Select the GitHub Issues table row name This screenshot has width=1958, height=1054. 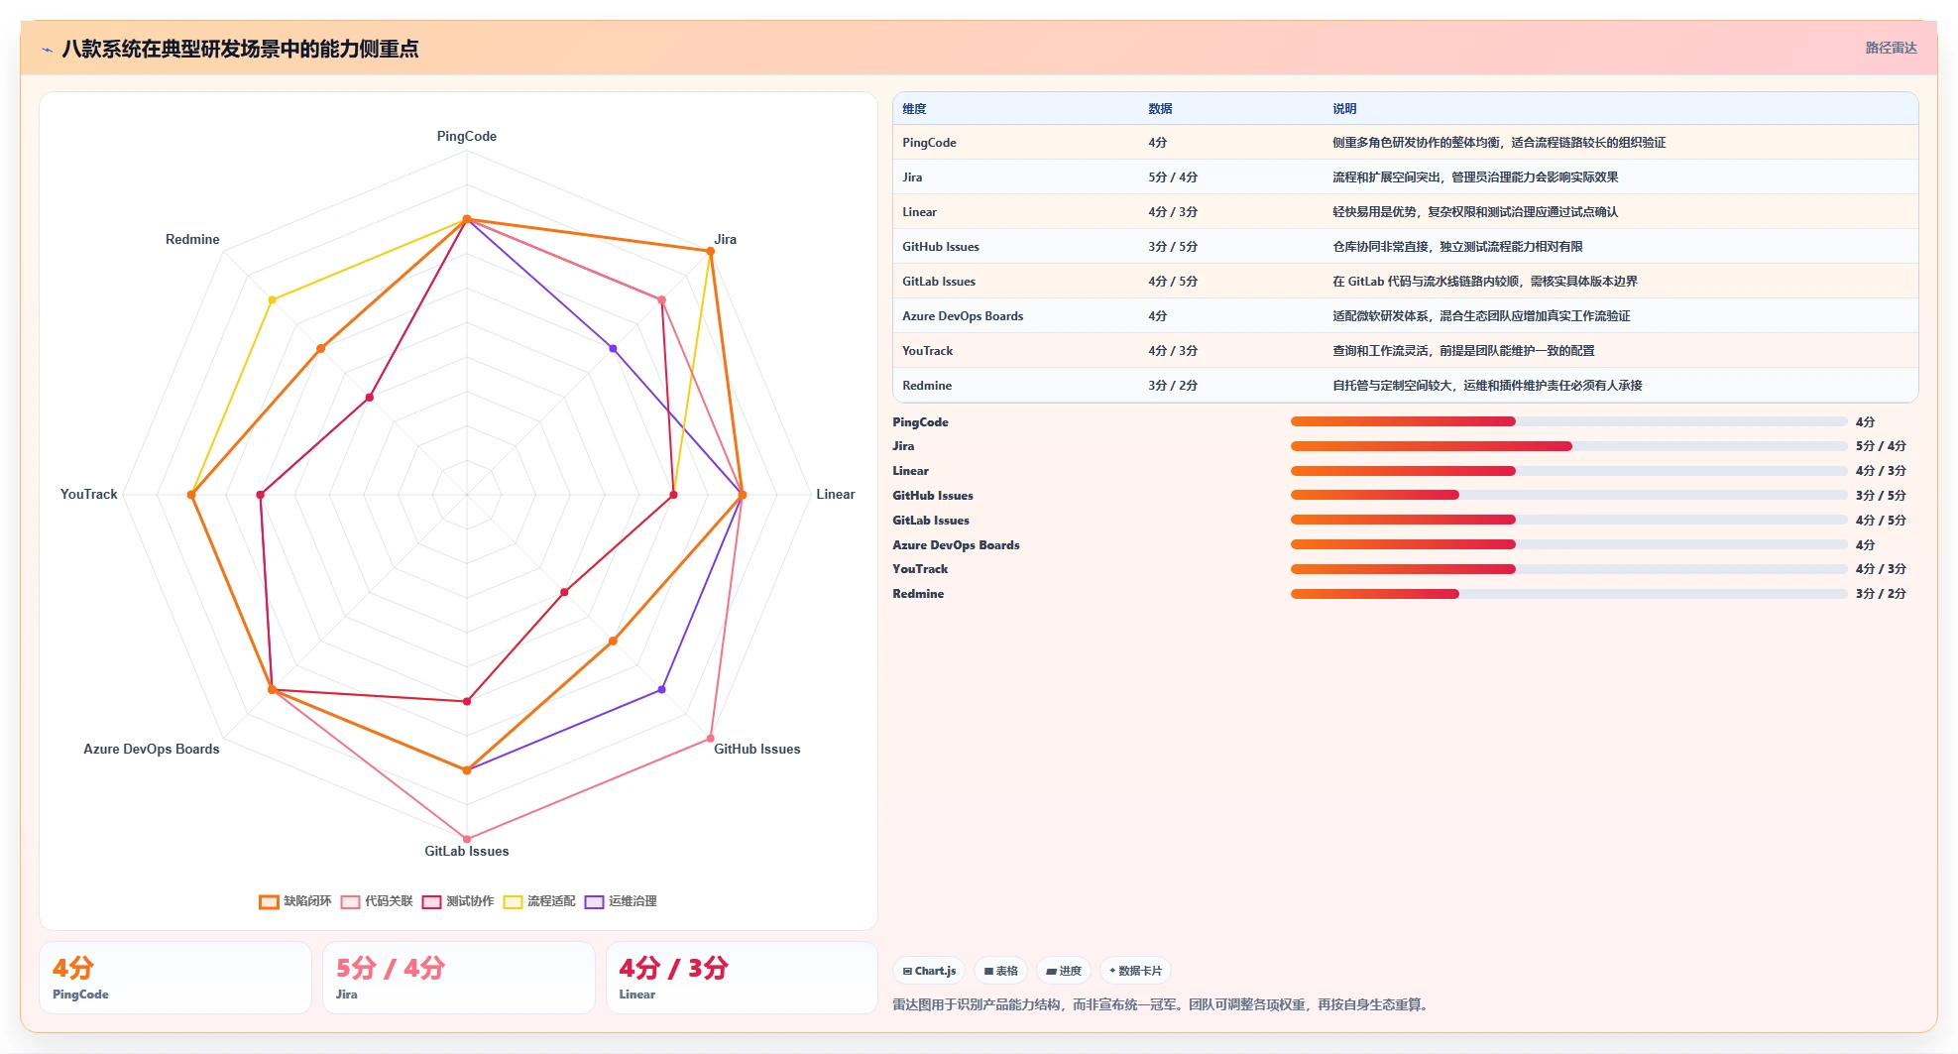pyautogui.click(x=941, y=247)
